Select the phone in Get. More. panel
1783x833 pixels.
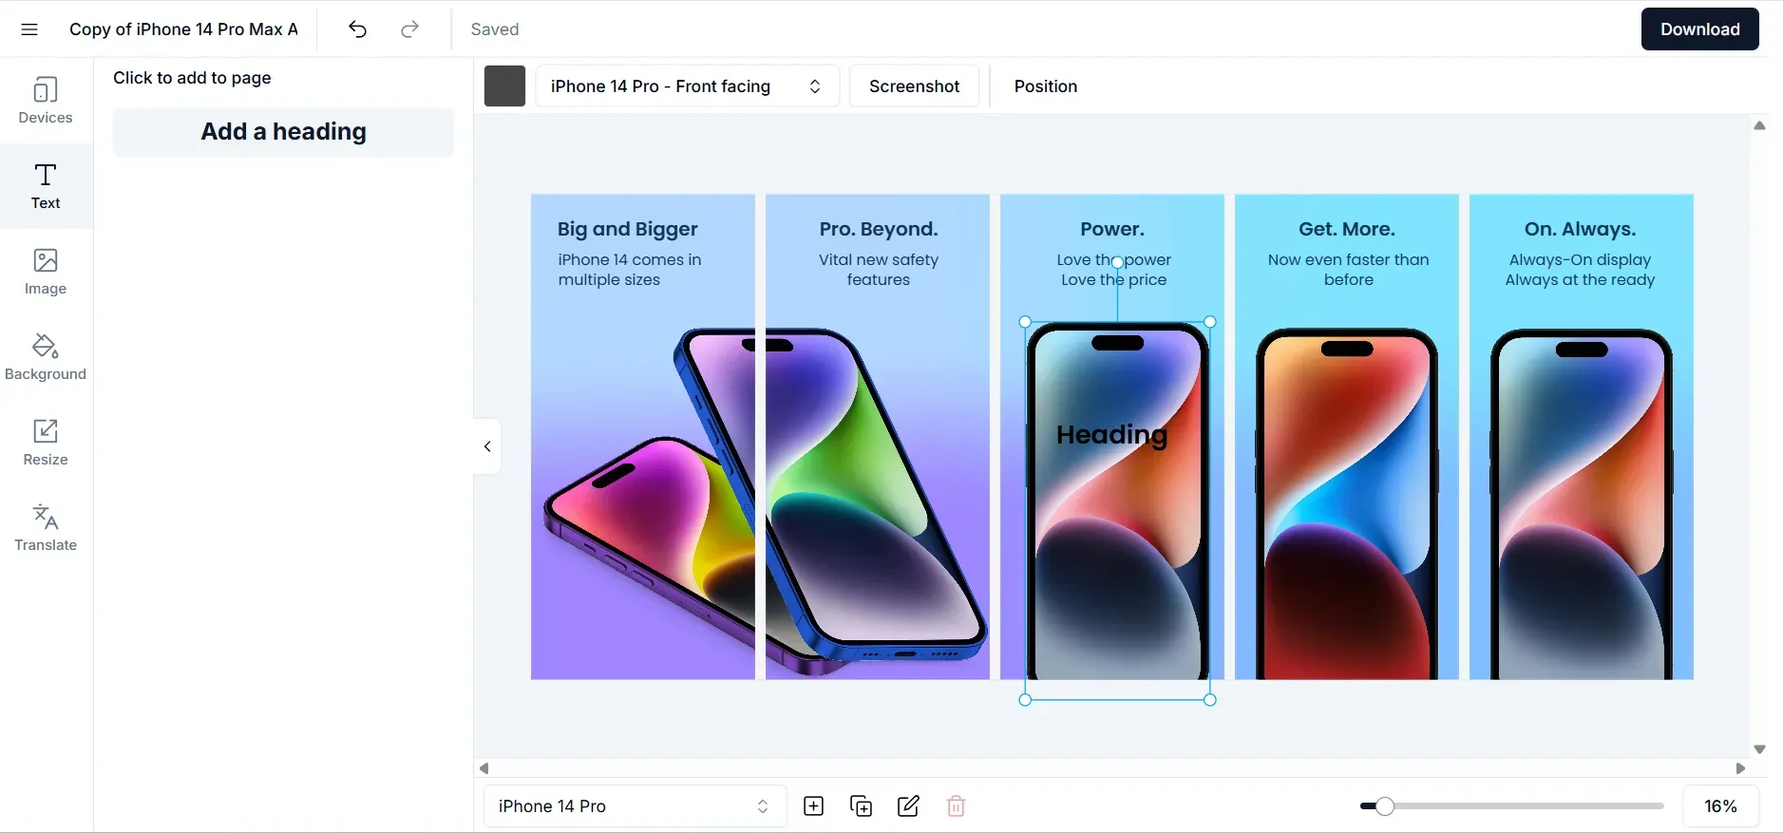1347,505
